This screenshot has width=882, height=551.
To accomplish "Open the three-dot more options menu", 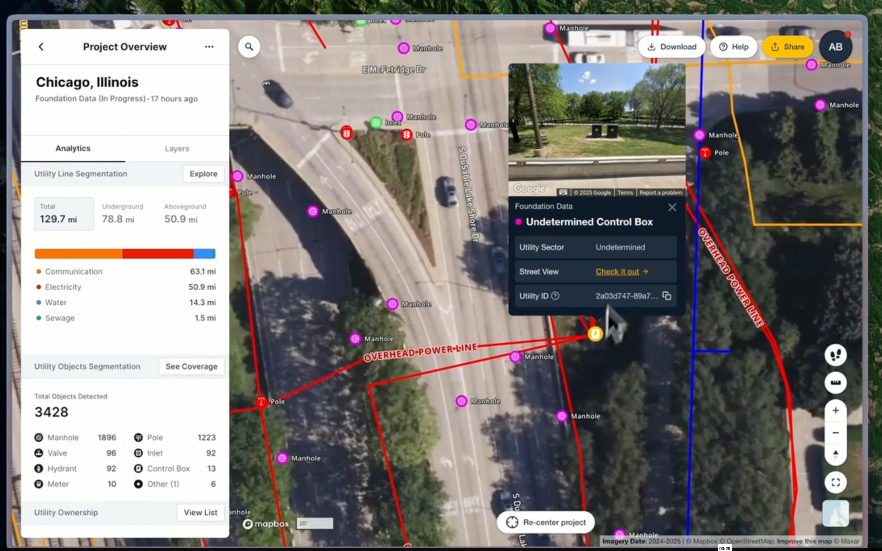I will click(x=209, y=47).
